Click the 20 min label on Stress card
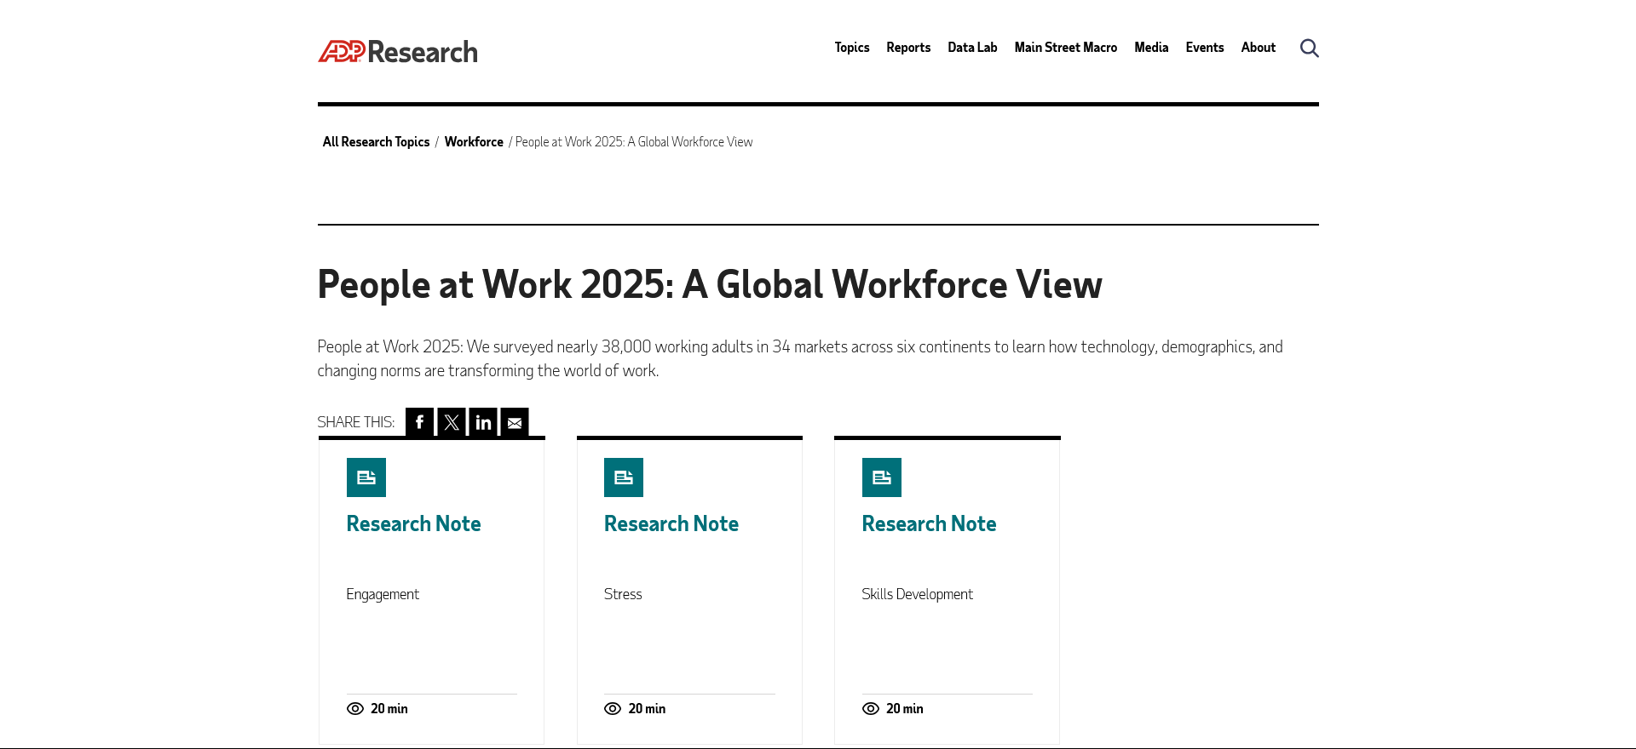 point(647,709)
